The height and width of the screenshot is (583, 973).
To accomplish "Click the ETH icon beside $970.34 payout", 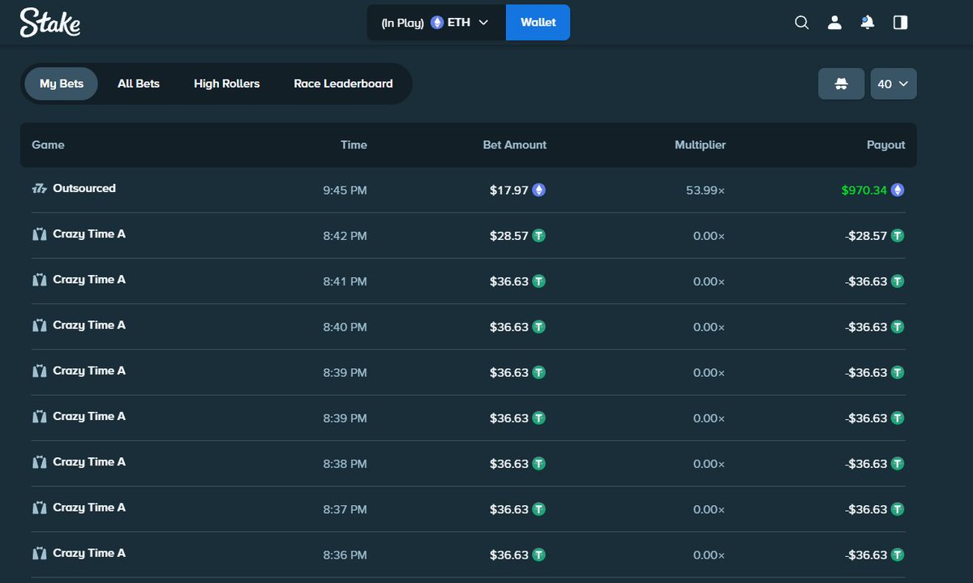I will click(x=898, y=190).
